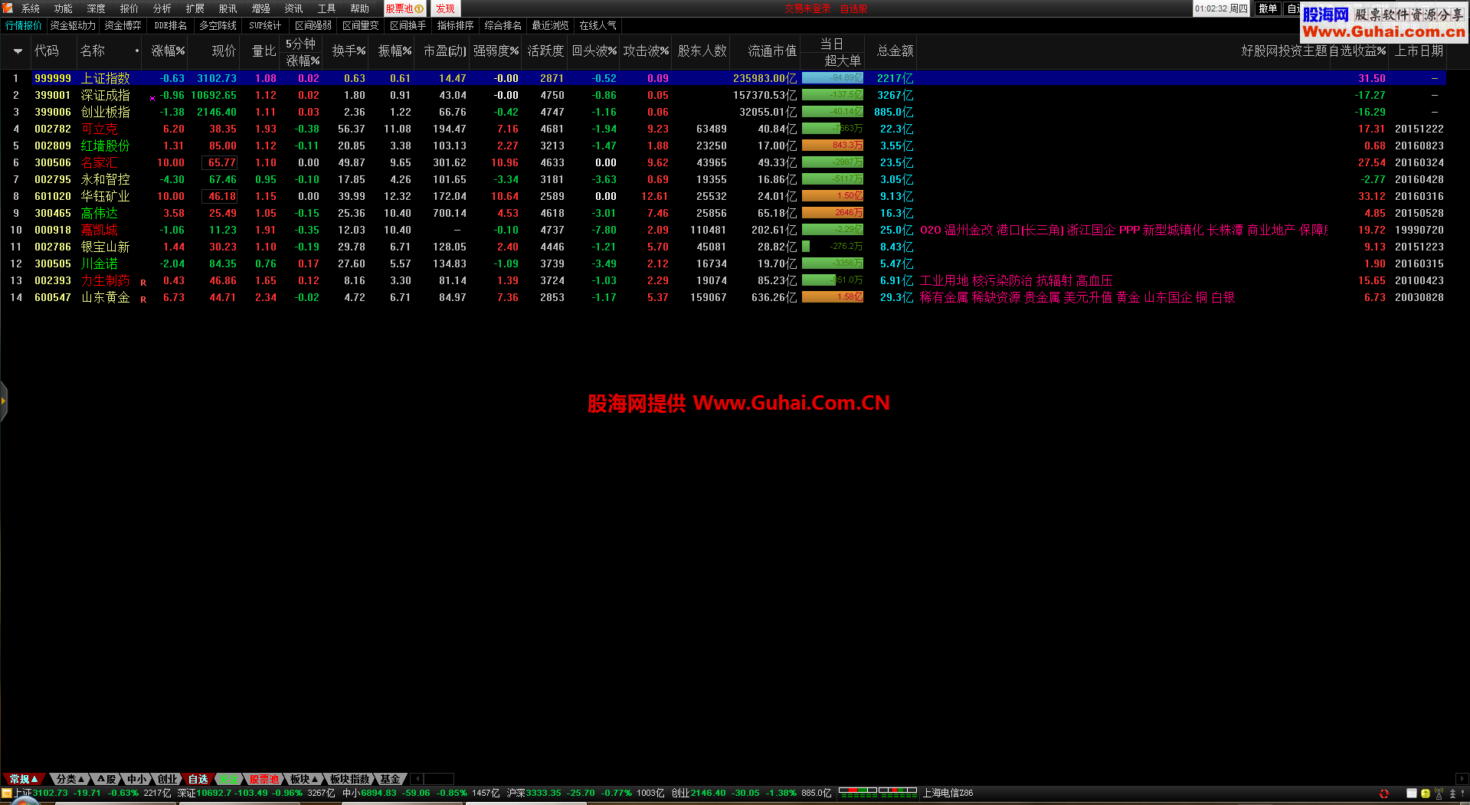Click the dot sort marker next to 名称 header

[x=137, y=51]
